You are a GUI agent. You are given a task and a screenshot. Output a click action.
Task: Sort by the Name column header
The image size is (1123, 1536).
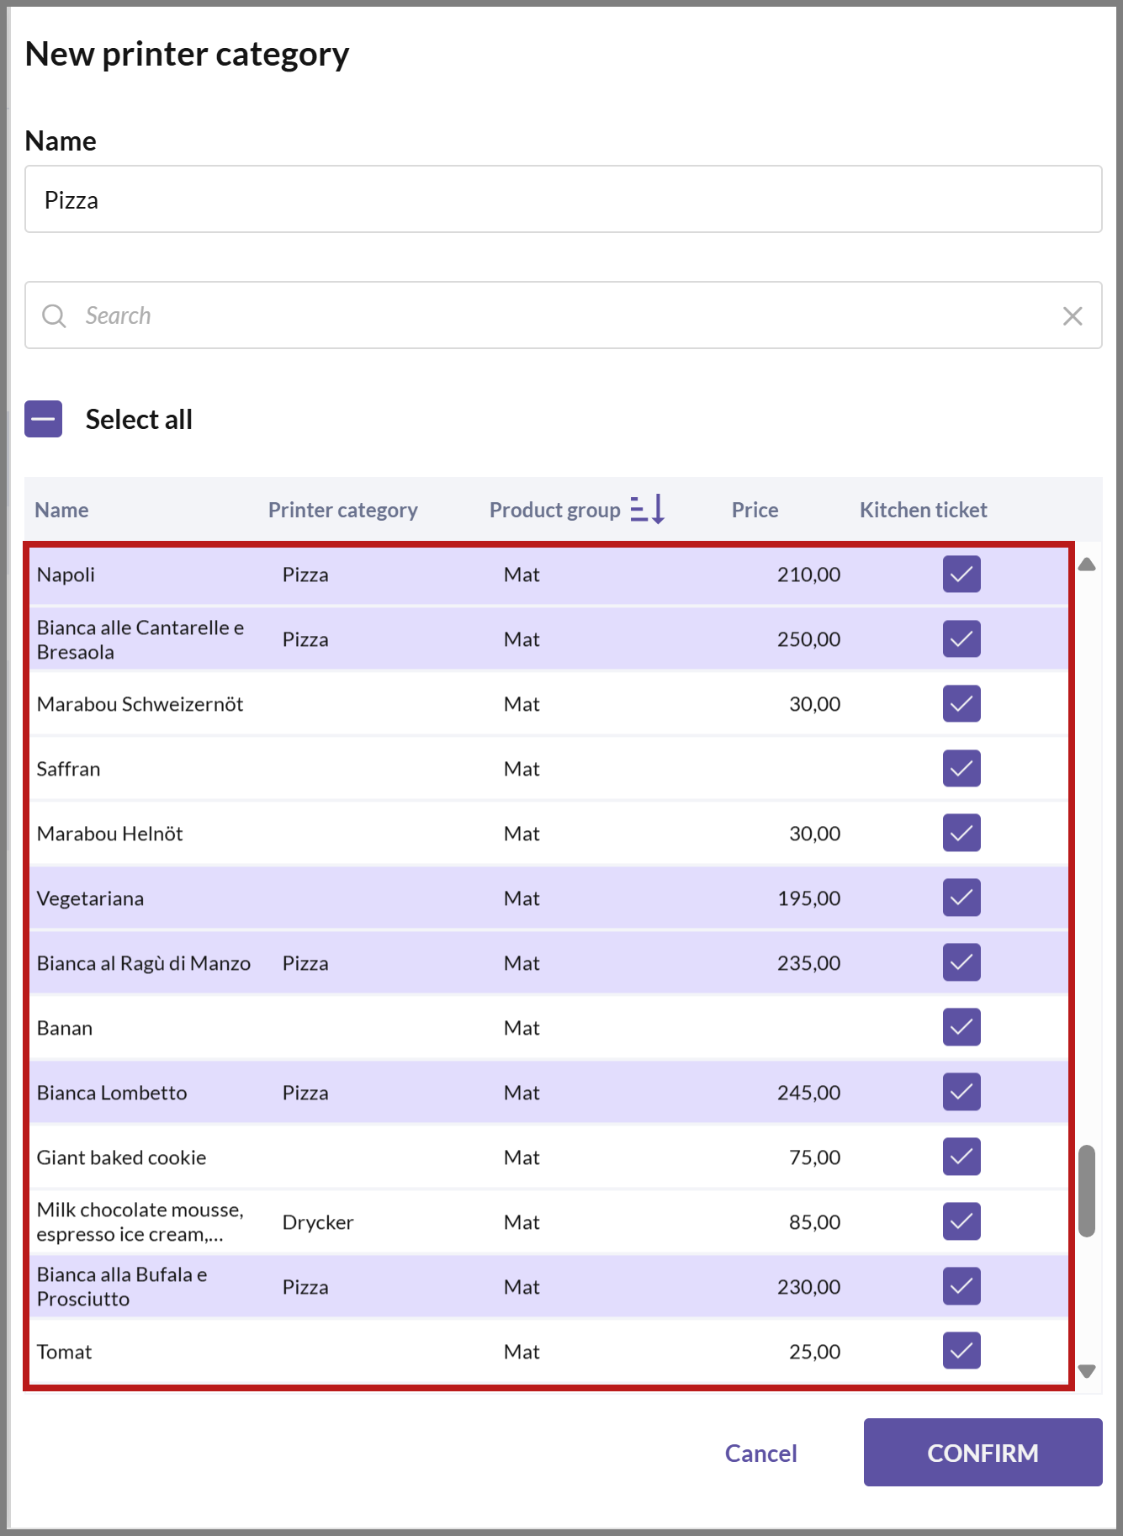[x=61, y=510]
